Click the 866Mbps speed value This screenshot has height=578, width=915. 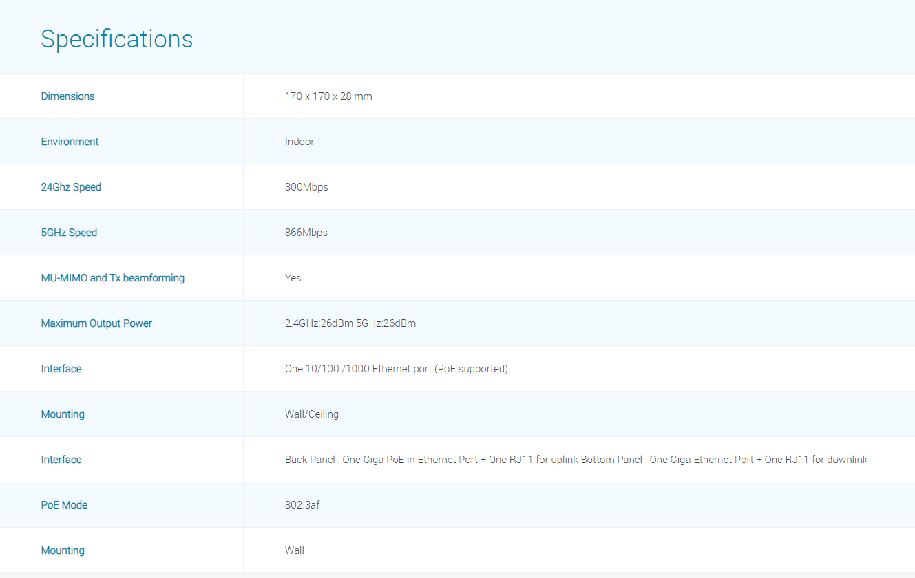[x=306, y=233]
